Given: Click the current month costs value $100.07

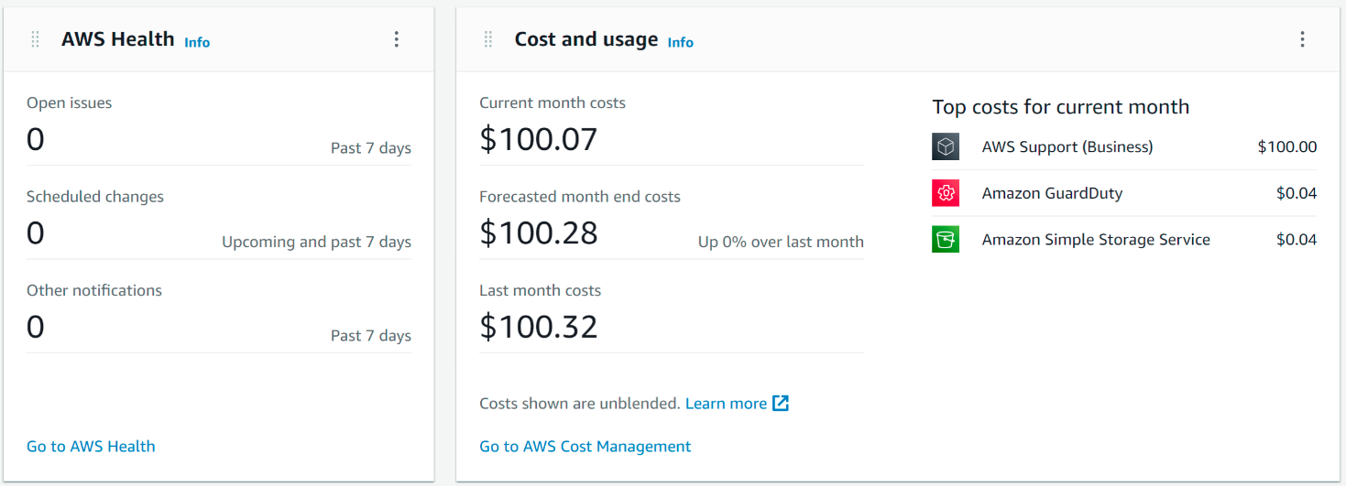Looking at the screenshot, I should click(x=539, y=139).
